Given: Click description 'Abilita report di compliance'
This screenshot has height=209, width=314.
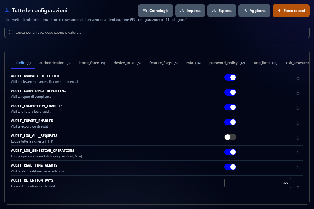Looking at the screenshot, I should click(31, 97).
